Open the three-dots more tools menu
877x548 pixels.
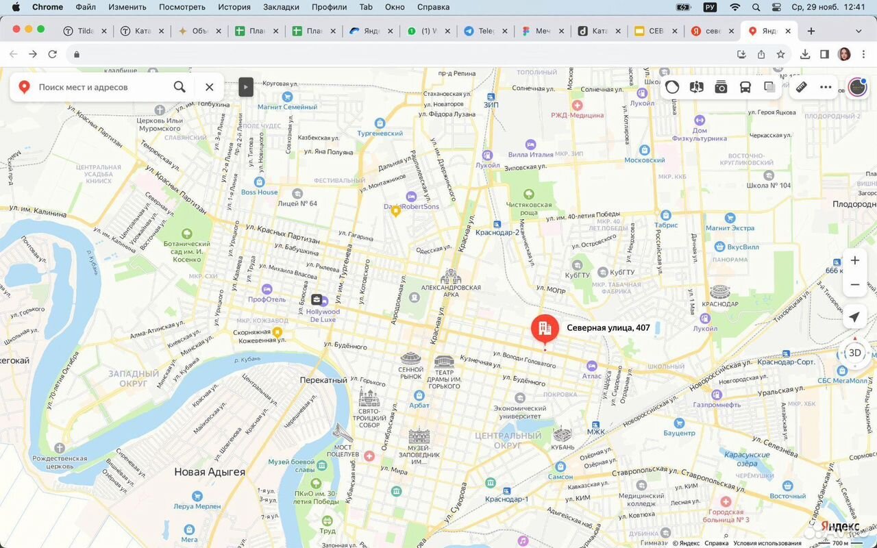pyautogui.click(x=826, y=87)
